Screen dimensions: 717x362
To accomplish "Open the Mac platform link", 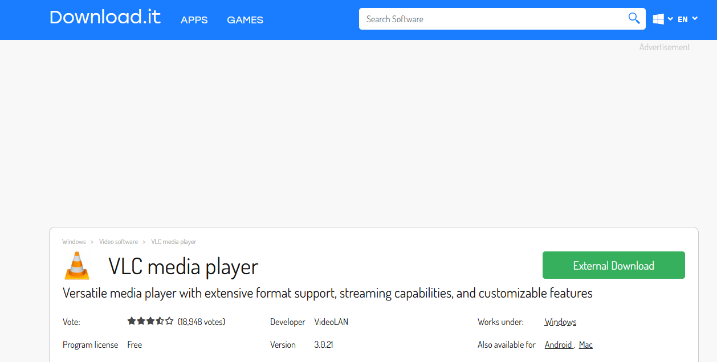I will [586, 345].
